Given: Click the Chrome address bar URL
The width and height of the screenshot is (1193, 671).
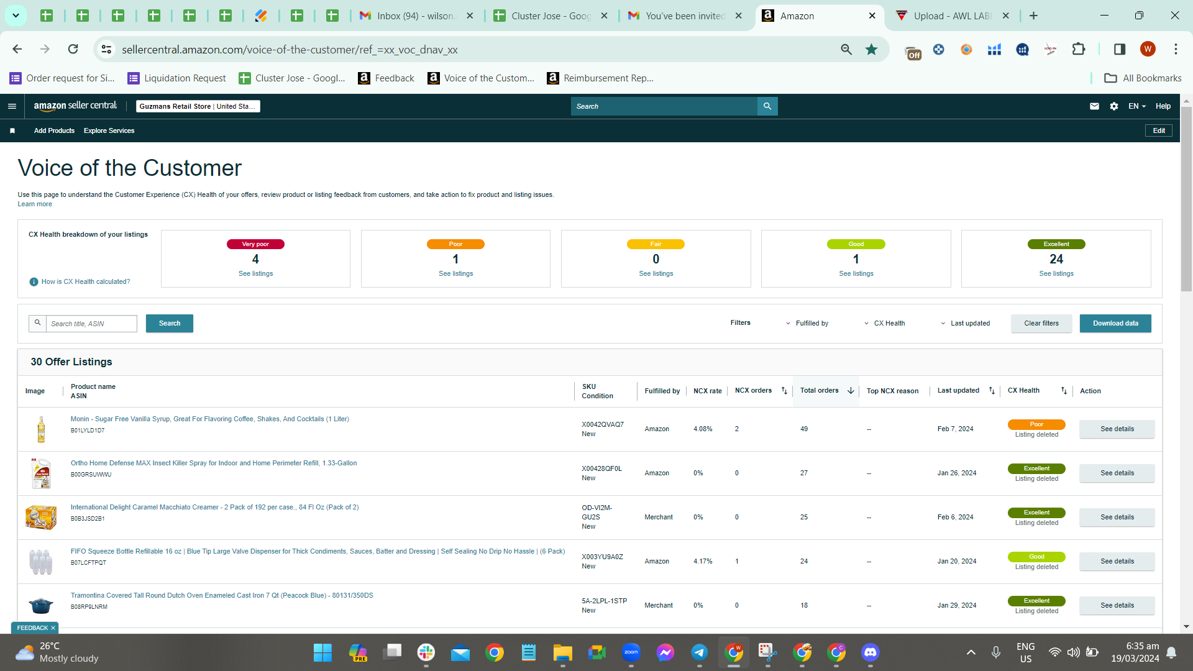Looking at the screenshot, I should pyautogui.click(x=290, y=50).
